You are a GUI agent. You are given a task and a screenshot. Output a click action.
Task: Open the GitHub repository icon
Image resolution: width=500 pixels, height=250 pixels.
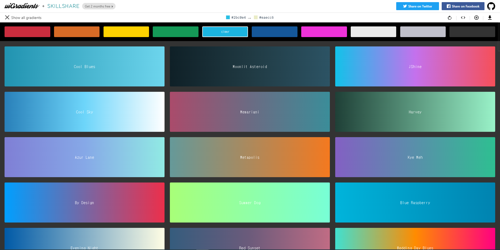pos(491,6)
